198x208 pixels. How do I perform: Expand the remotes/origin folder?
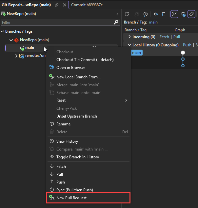(x=16, y=56)
